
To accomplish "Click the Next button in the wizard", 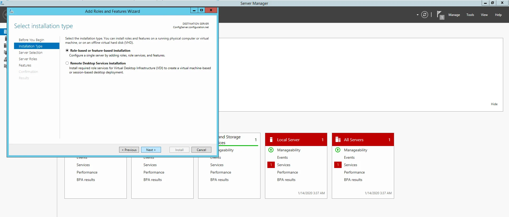I will (x=151, y=150).
